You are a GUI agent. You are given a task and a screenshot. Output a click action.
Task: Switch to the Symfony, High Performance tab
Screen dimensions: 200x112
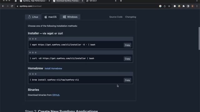click(x=34, y=1)
